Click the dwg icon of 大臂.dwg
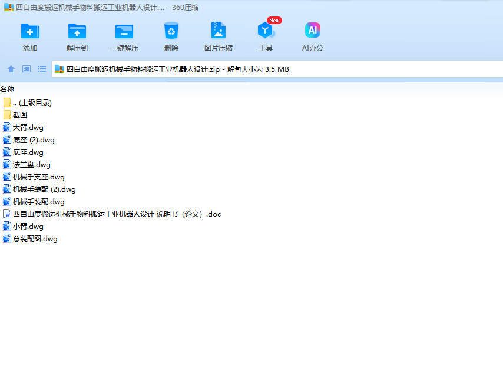The width and height of the screenshot is (503, 389). click(x=7, y=127)
